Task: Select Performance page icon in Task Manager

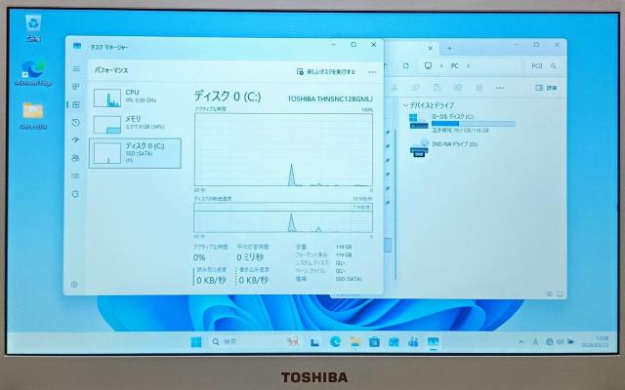Action: point(76,104)
